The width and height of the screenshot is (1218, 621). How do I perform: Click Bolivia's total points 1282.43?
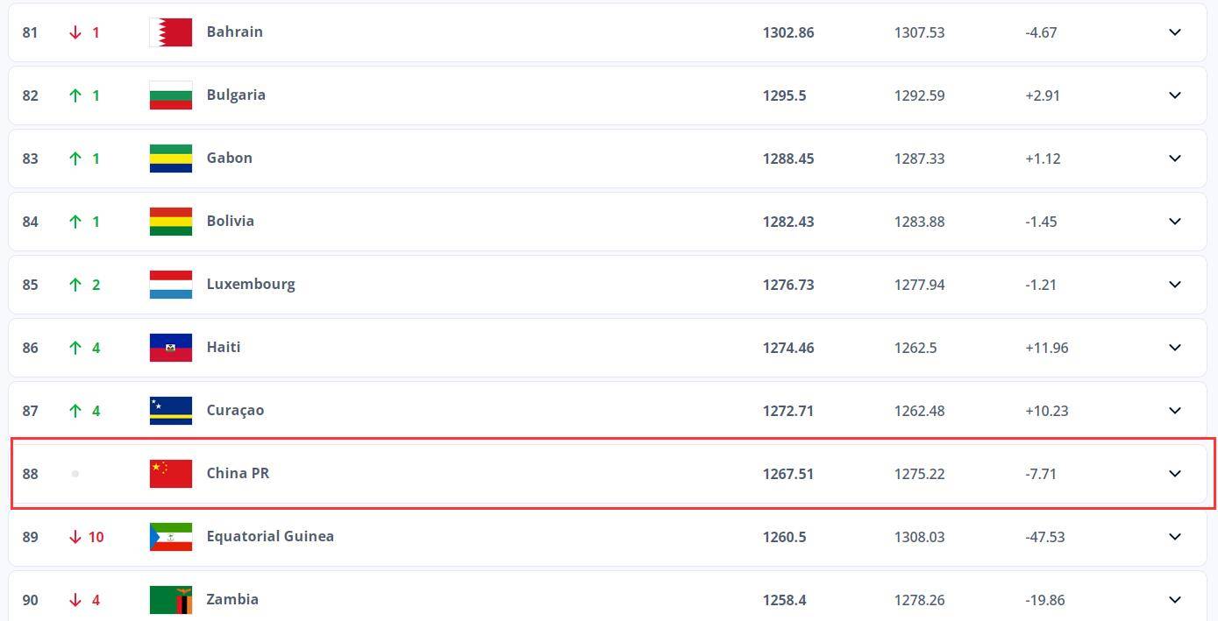[x=788, y=222]
